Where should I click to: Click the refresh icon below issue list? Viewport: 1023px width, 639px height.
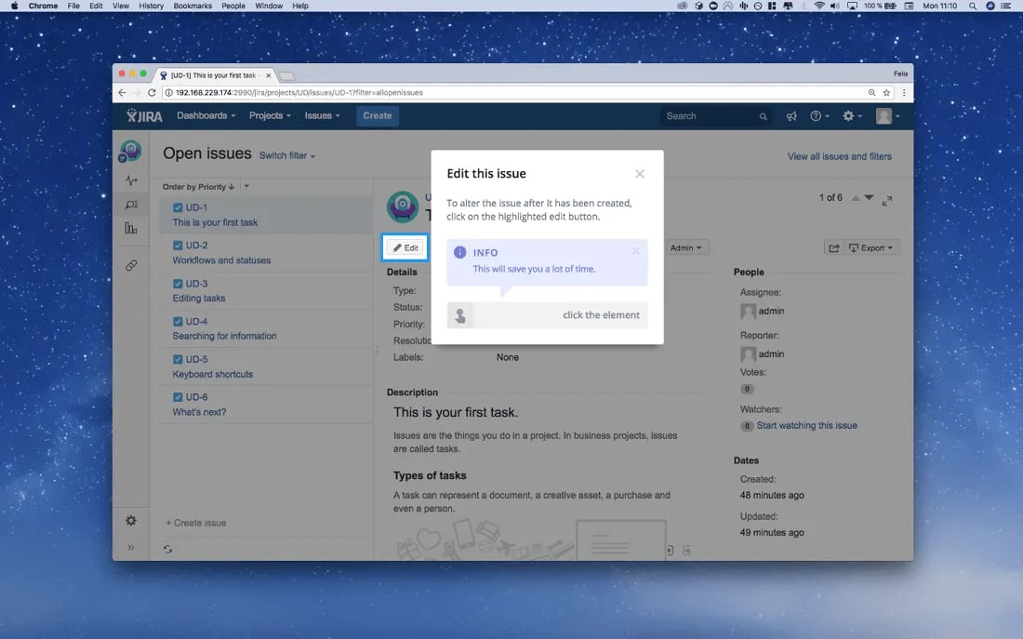click(168, 550)
